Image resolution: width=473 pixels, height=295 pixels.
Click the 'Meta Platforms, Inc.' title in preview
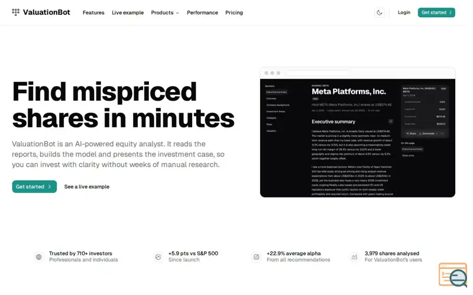[349, 91]
